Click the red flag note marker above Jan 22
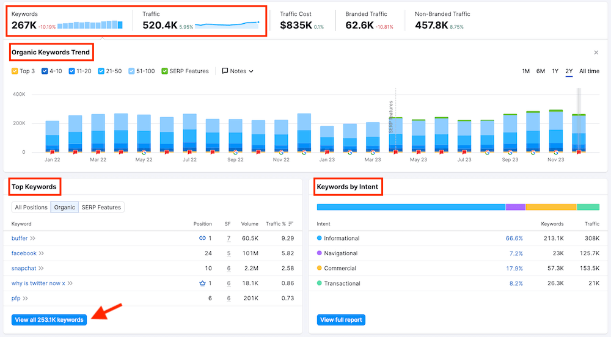This screenshot has height=337, width=611. [x=53, y=152]
